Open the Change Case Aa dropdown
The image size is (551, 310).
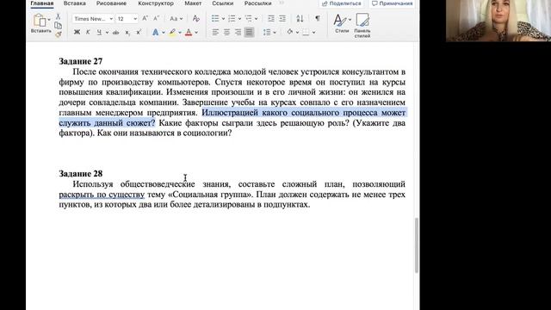tap(176, 19)
